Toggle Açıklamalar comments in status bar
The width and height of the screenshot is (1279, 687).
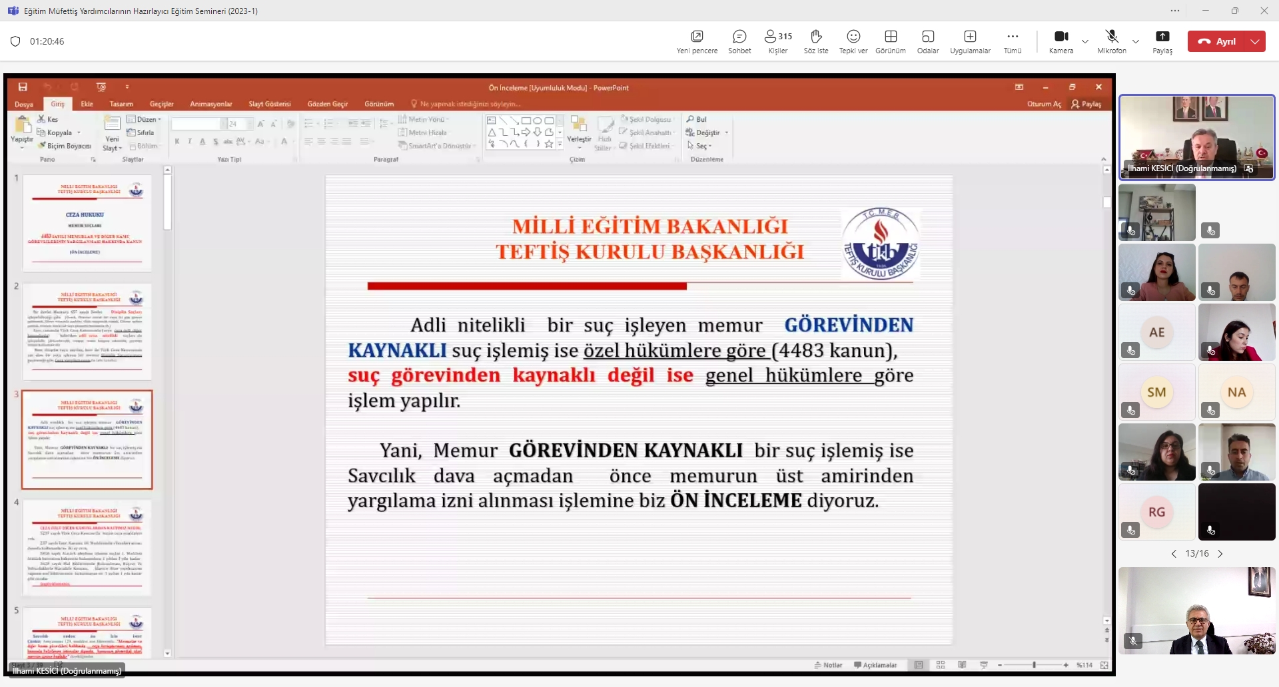(x=875, y=665)
